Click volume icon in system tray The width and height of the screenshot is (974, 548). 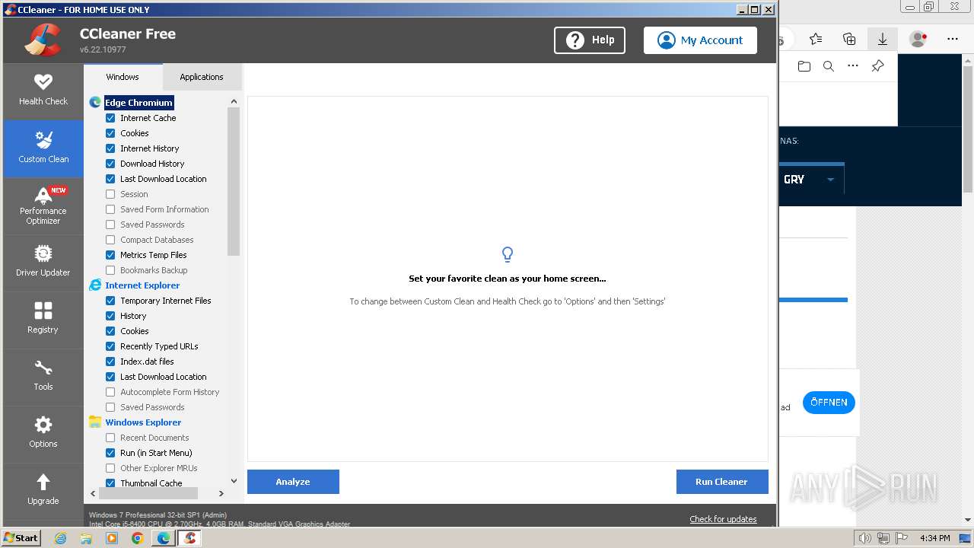click(x=864, y=538)
